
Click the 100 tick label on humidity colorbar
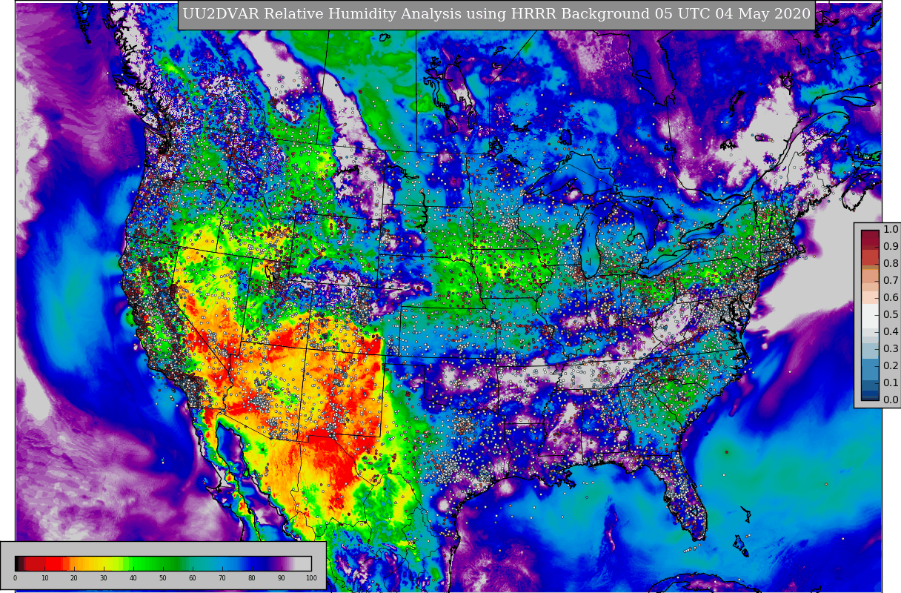tap(311, 578)
